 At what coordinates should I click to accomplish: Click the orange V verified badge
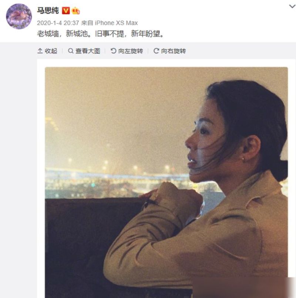[x=66, y=11]
